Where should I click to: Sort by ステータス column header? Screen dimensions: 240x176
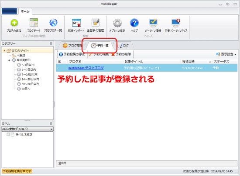click(x=225, y=62)
